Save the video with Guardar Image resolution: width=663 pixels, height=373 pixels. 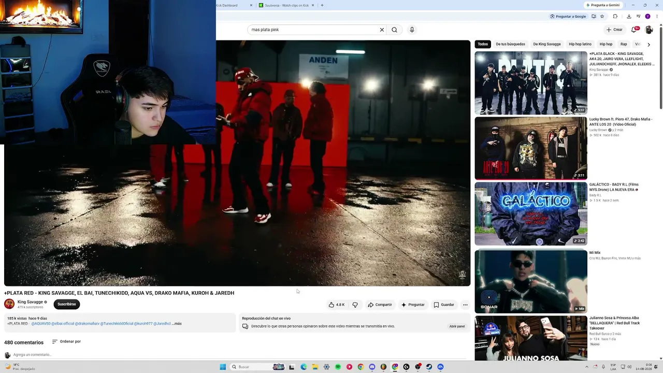pos(444,305)
